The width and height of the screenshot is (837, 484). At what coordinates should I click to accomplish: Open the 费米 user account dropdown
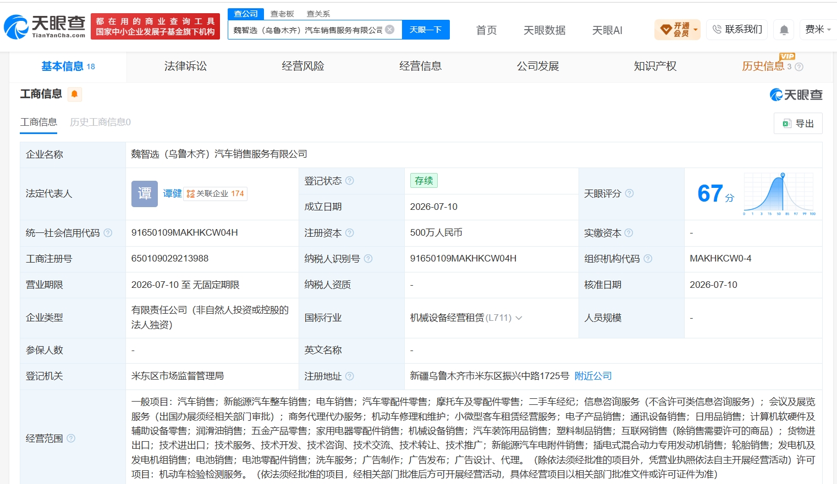pyautogui.click(x=818, y=30)
